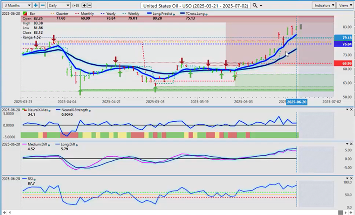This screenshot has width=355, height=215.
Task: Click the plus button beside the 3 Months selector
Action: tap(35, 5)
